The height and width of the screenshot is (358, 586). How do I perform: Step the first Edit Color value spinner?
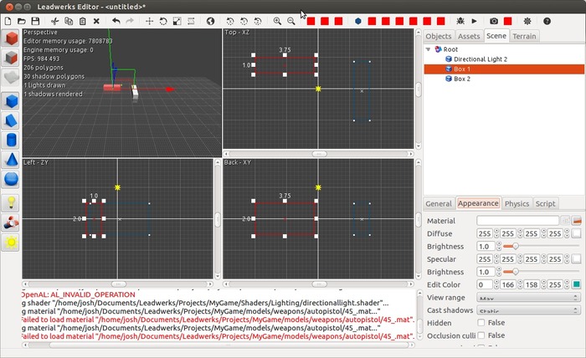496,285
